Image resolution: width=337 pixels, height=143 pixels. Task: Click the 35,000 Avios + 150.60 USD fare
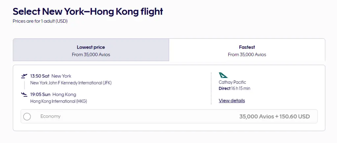(274, 116)
